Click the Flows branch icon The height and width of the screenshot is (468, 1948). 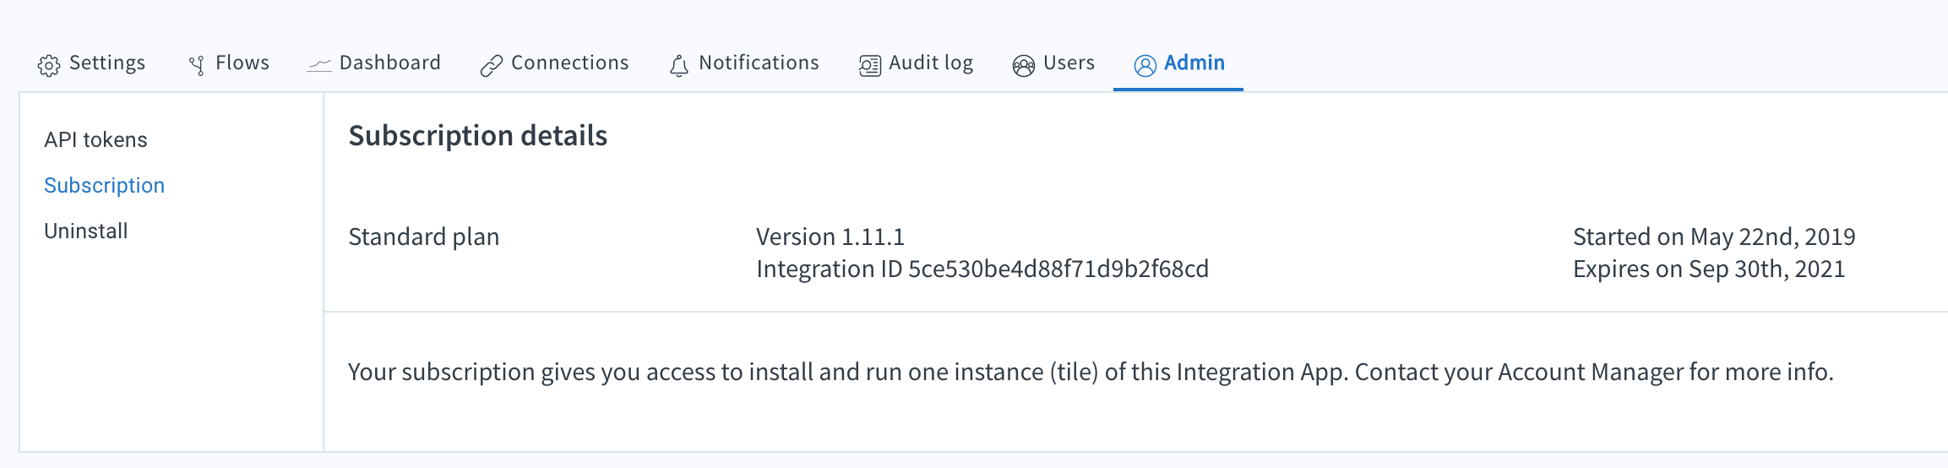click(x=197, y=65)
